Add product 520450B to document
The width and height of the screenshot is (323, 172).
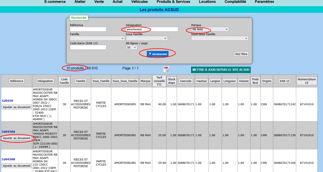click(x=17, y=166)
